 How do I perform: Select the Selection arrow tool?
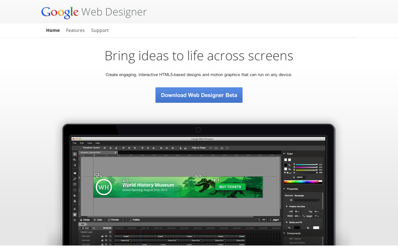coord(75,154)
